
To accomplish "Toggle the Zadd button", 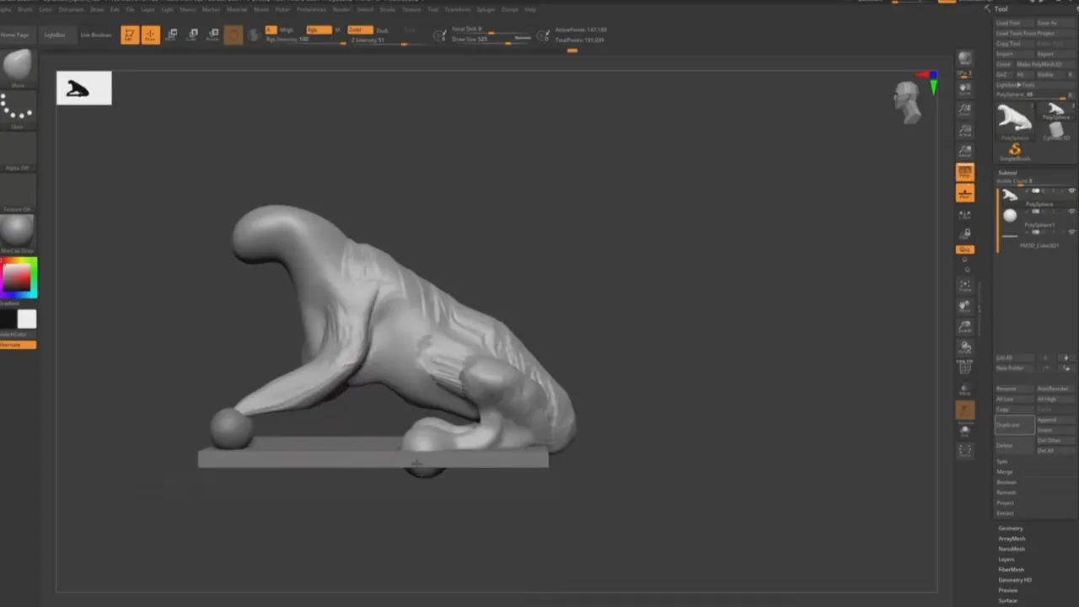I will pyautogui.click(x=360, y=30).
